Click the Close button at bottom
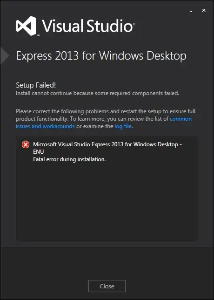 point(107,286)
